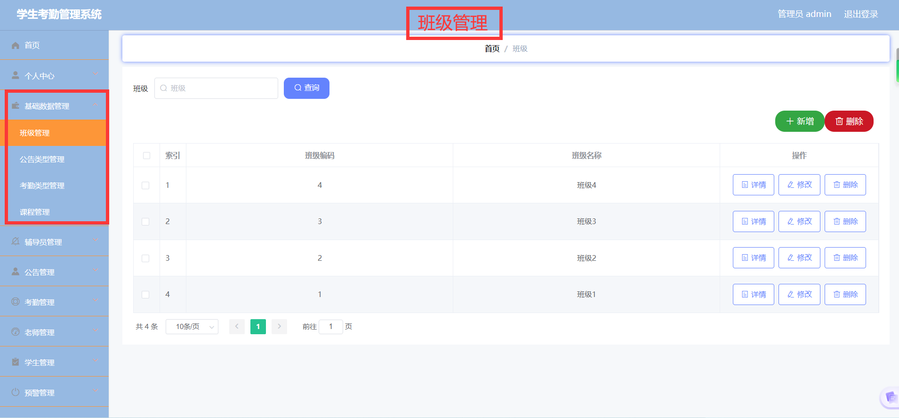The width and height of the screenshot is (899, 418).
Task: Open the 考勤类型管理 submenu item
Action: tap(55, 185)
